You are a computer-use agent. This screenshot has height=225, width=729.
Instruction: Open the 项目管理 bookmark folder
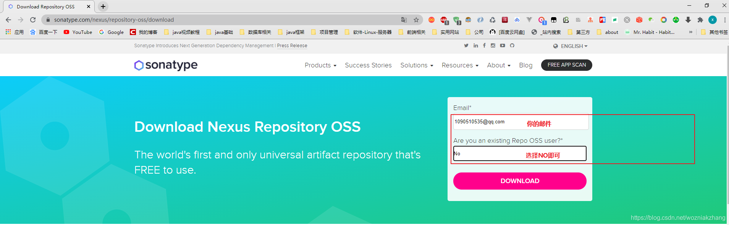(x=325, y=32)
